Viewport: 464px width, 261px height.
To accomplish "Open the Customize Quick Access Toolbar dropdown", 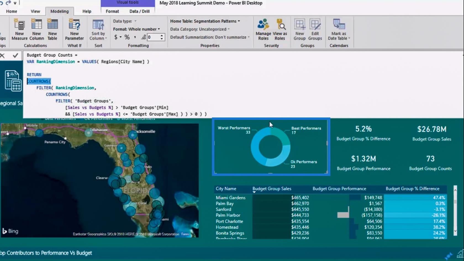I will point(15,3).
